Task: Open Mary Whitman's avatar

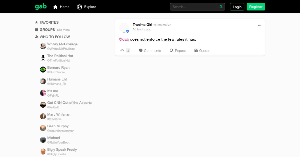Action: pyautogui.click(x=43, y=116)
